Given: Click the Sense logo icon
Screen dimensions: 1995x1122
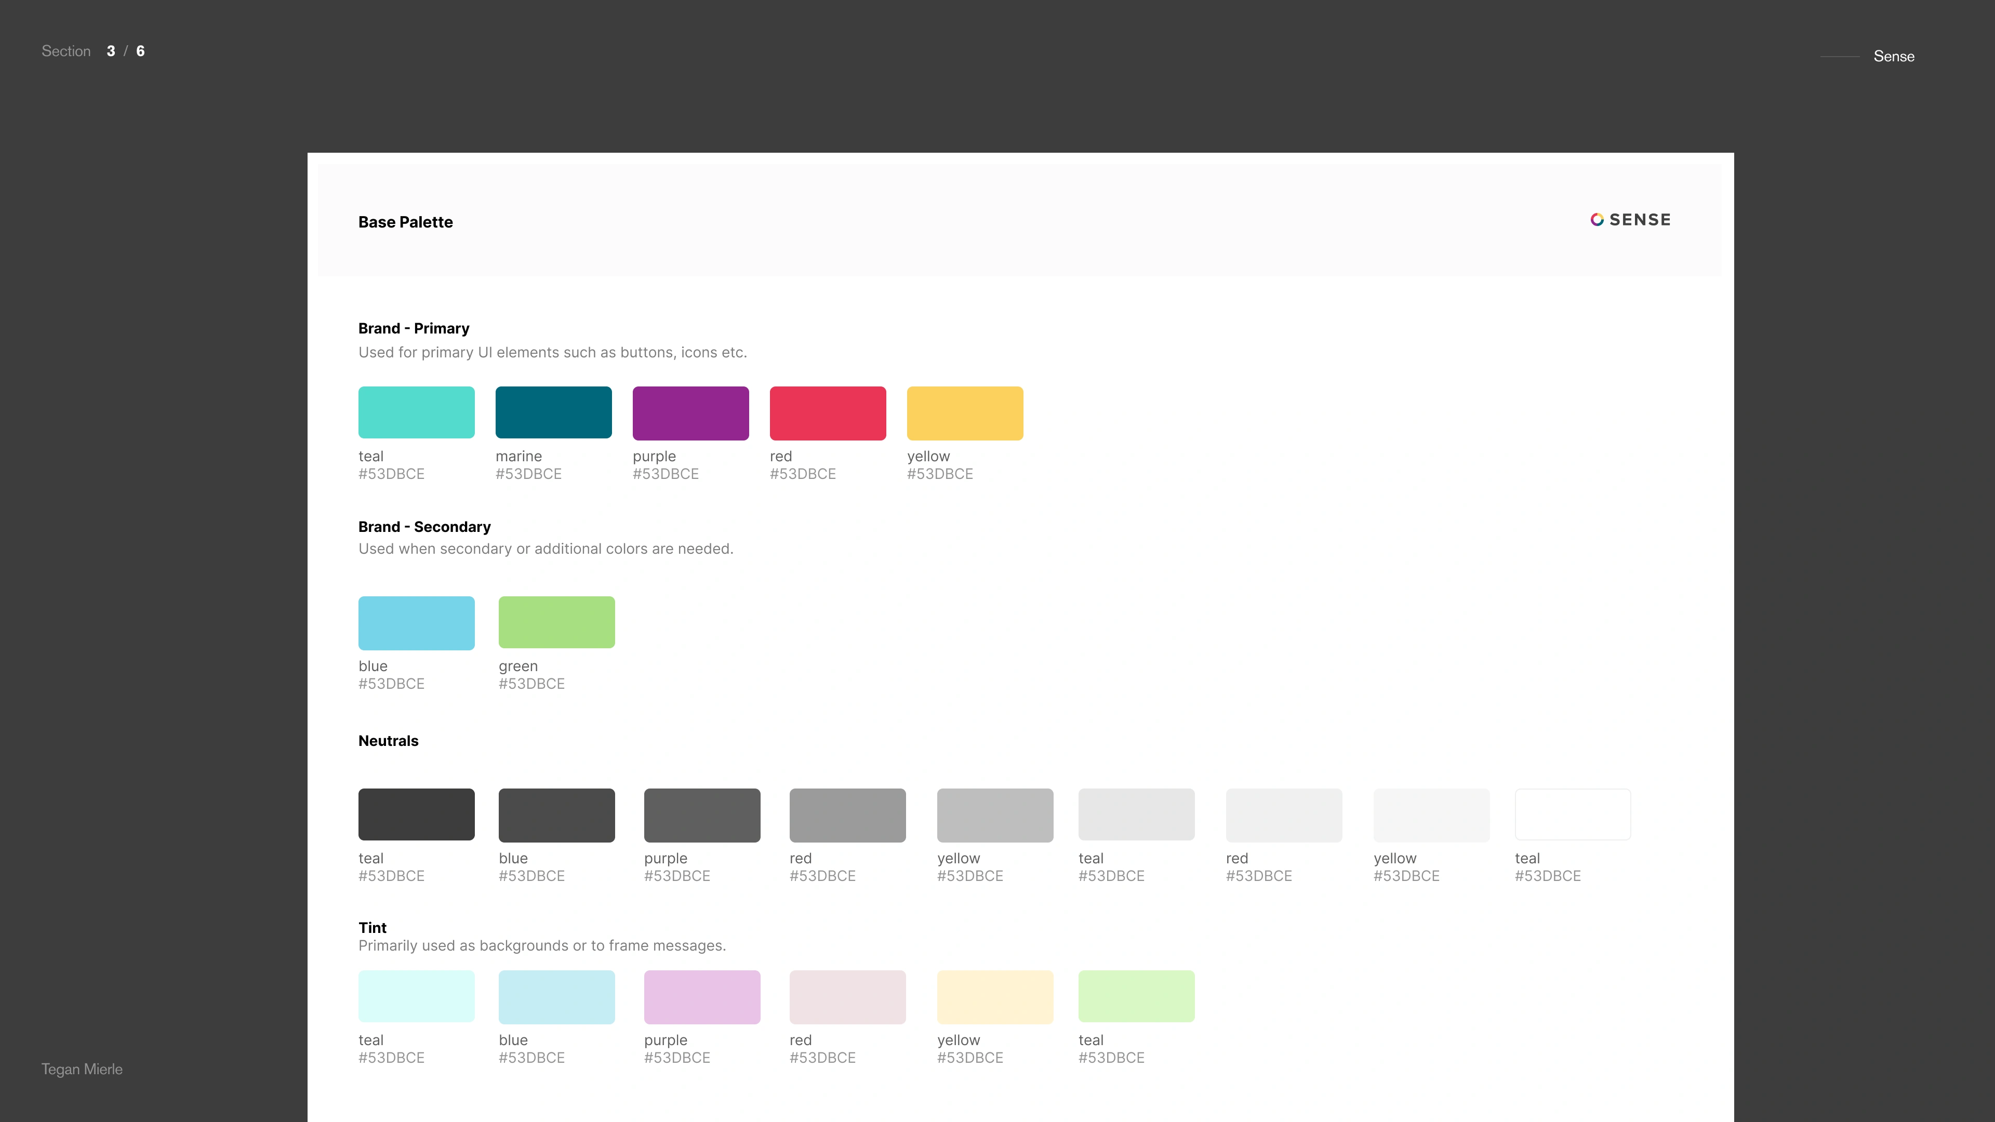Looking at the screenshot, I should (1597, 220).
